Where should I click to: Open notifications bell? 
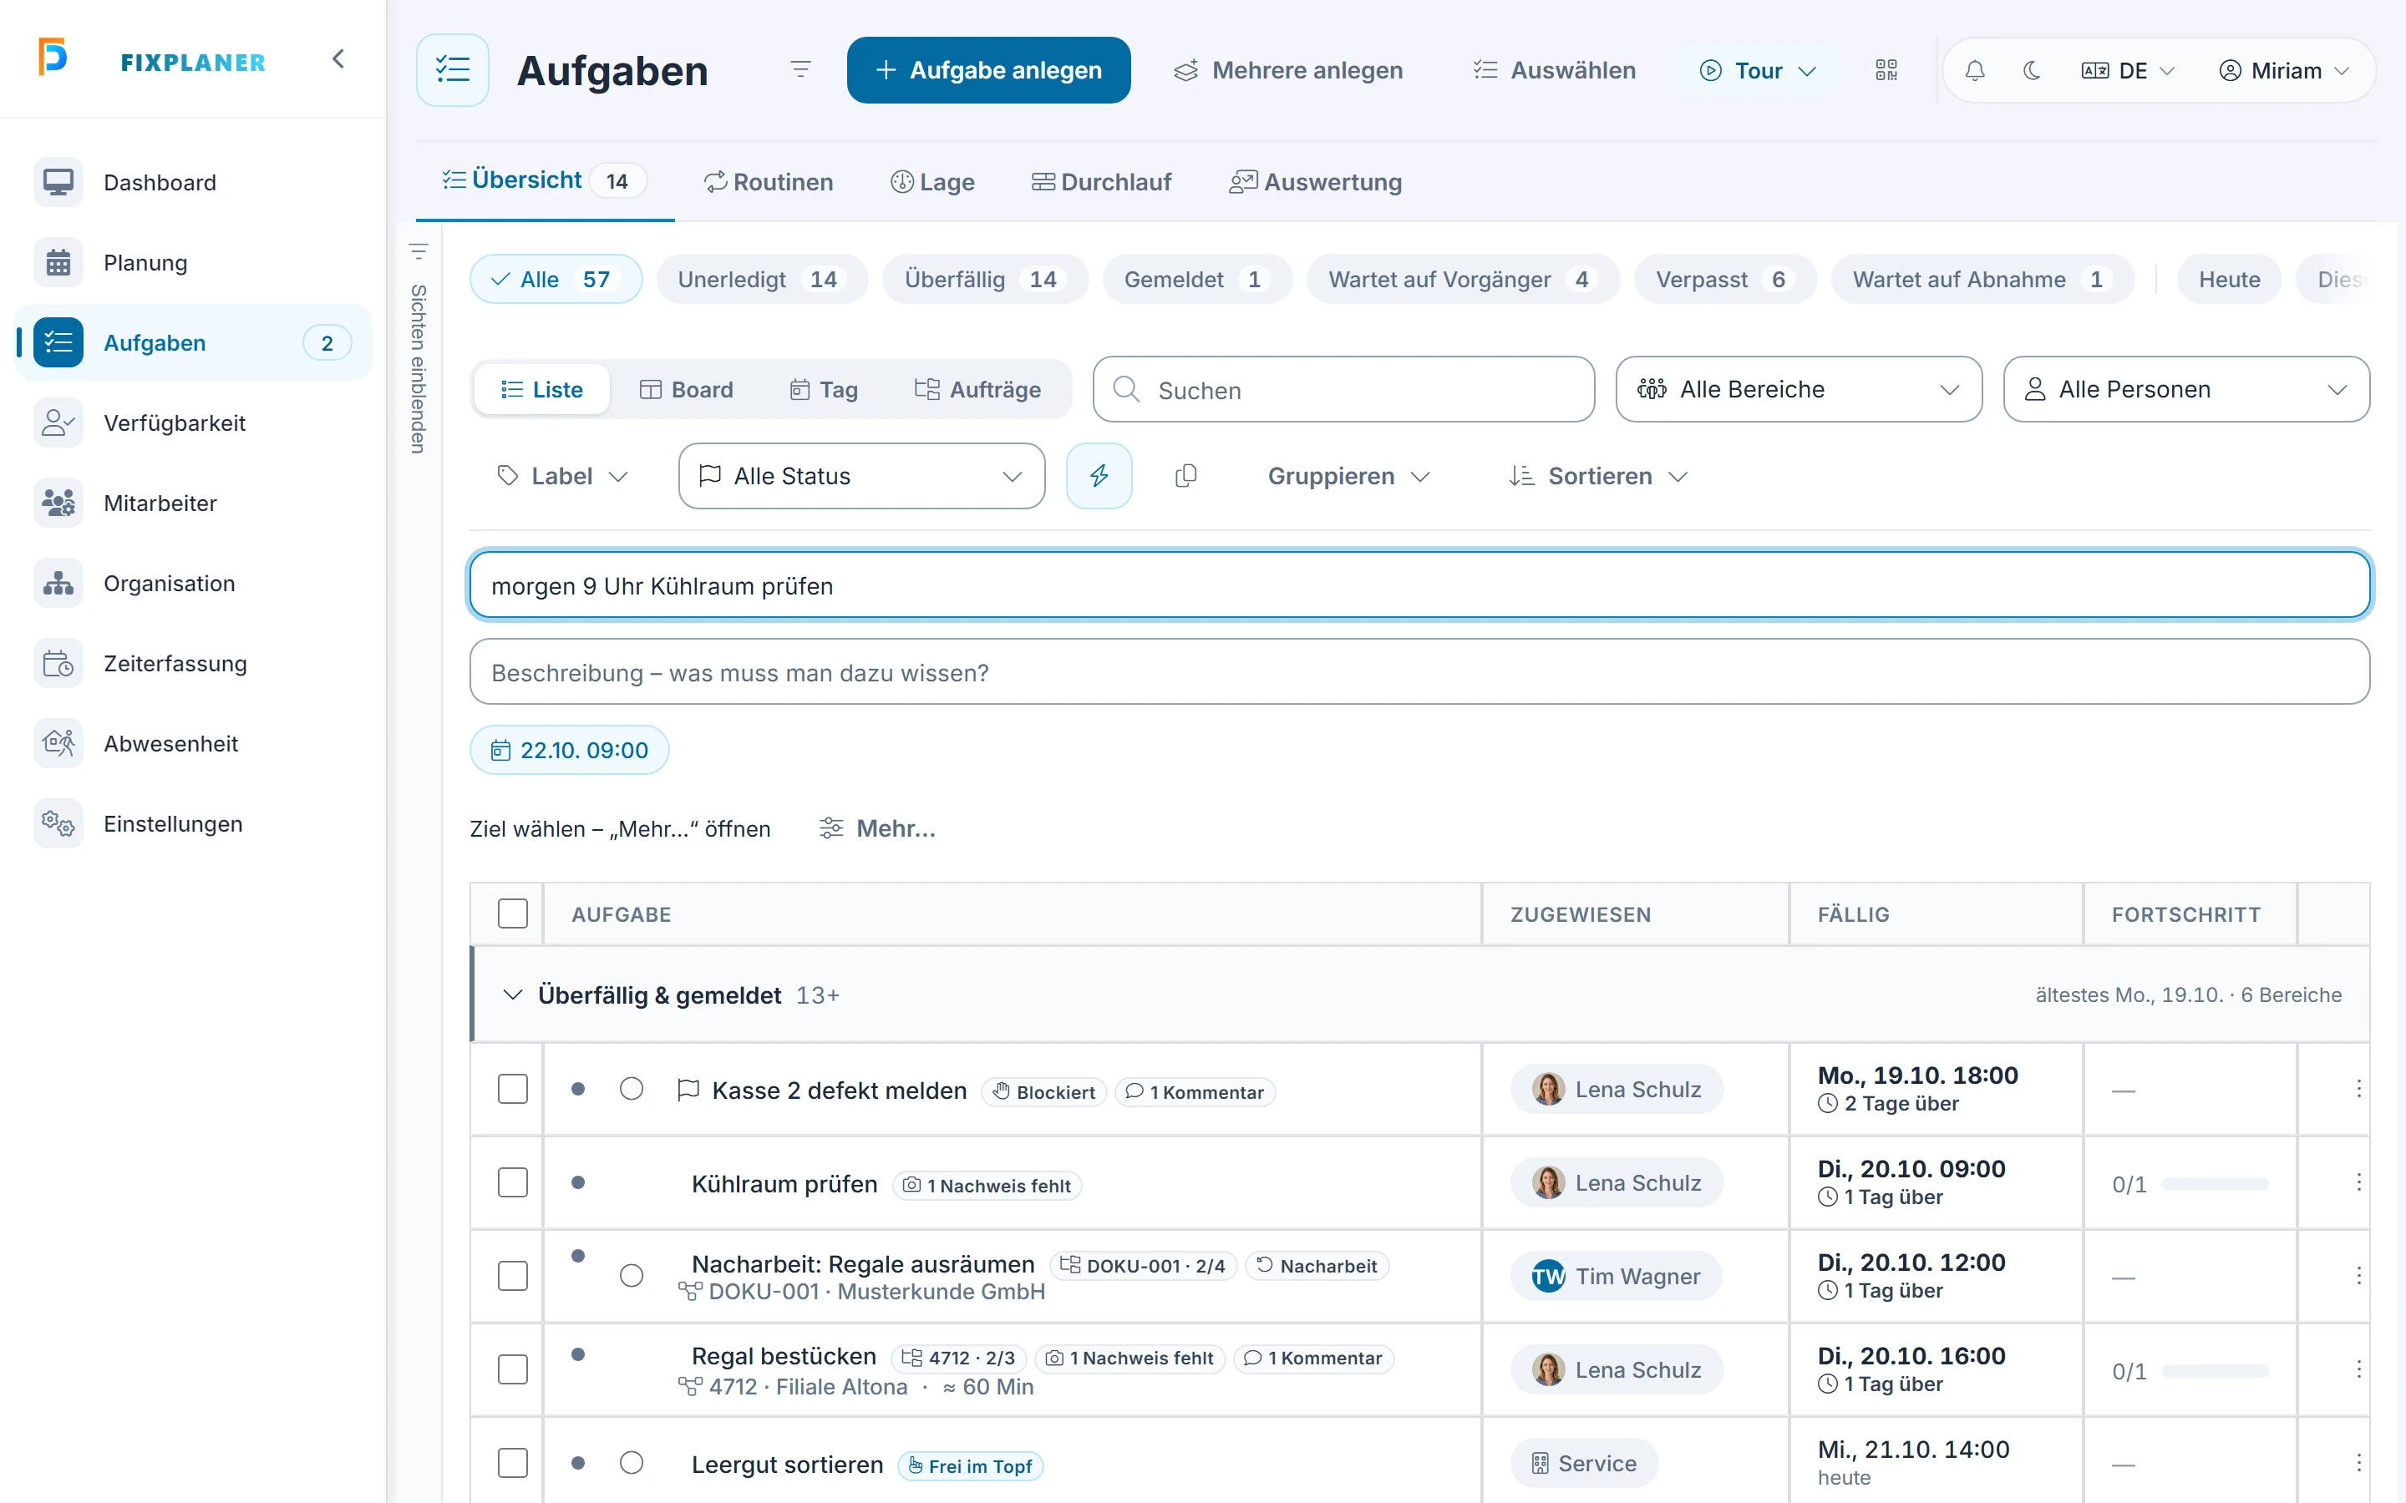coord(1975,71)
